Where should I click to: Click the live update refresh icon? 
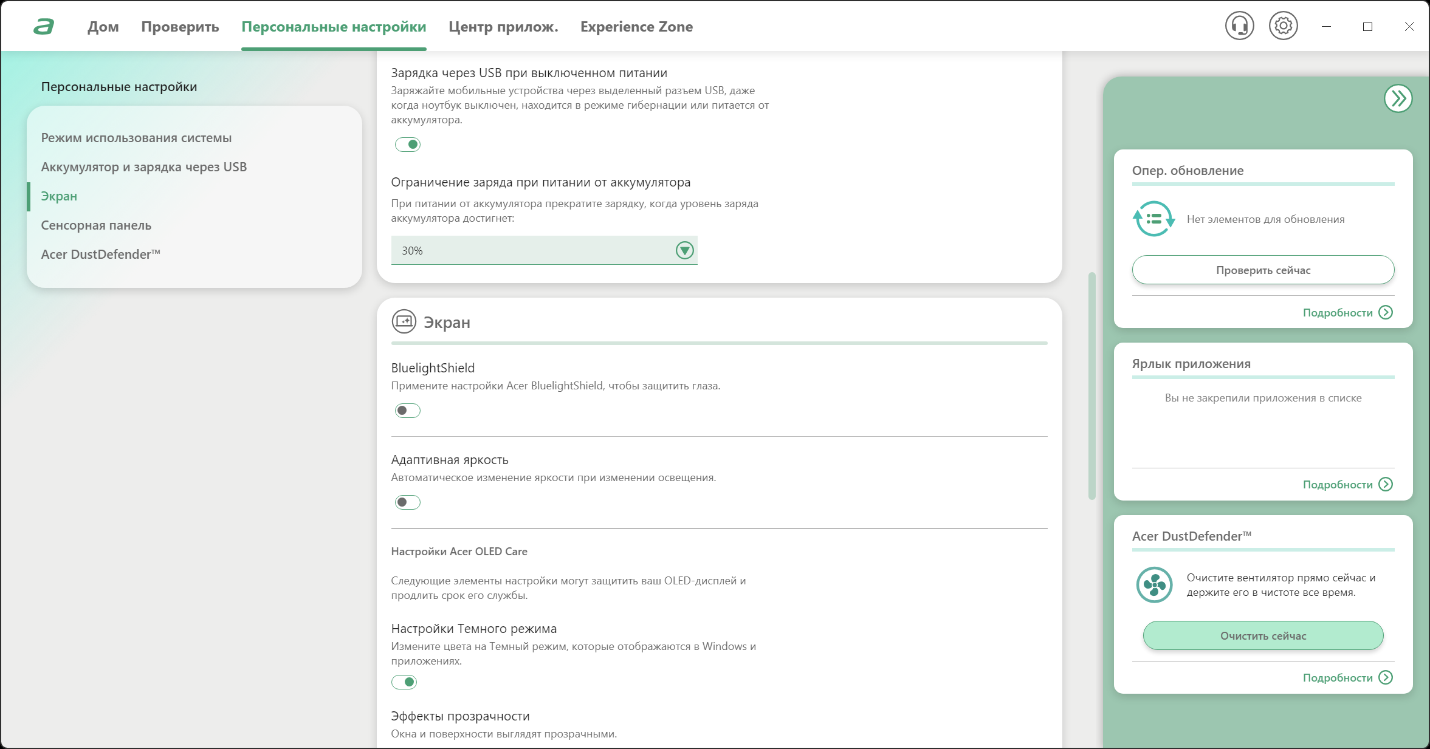(x=1153, y=219)
